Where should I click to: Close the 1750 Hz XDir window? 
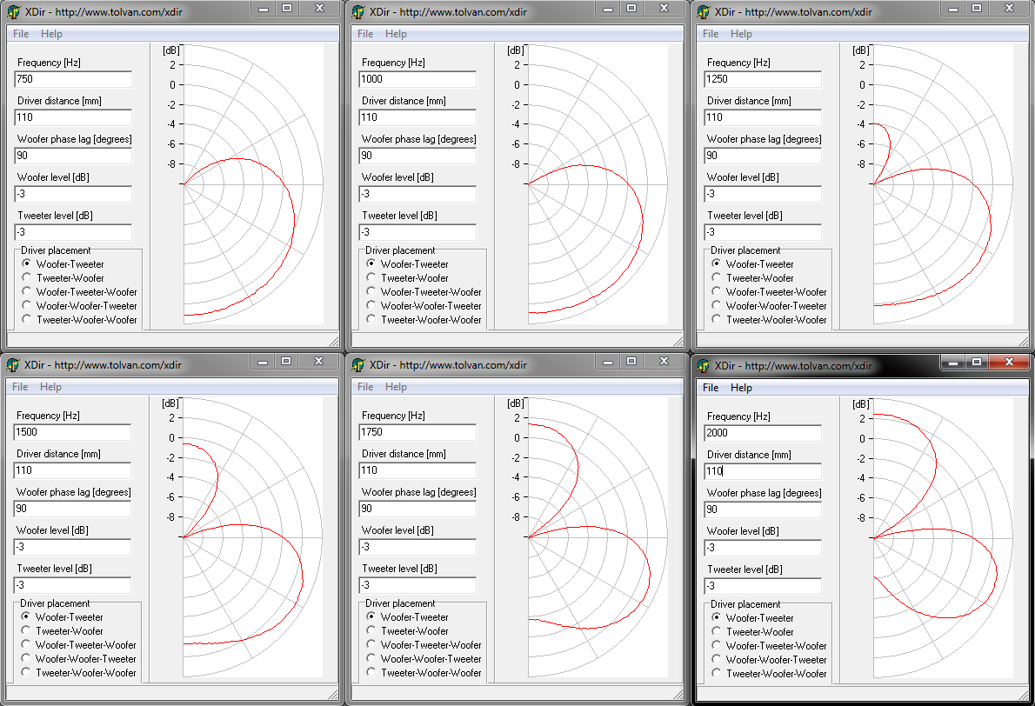pyautogui.click(x=664, y=361)
